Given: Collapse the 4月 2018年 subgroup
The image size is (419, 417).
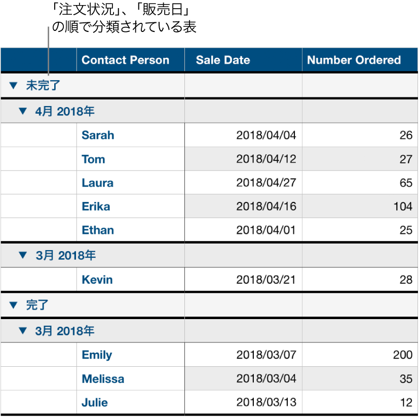Looking at the screenshot, I should pos(22,111).
